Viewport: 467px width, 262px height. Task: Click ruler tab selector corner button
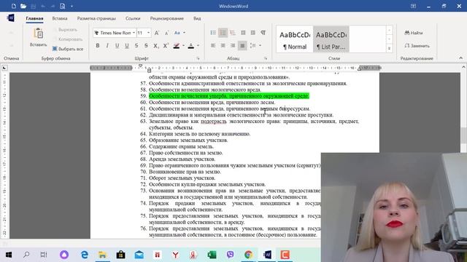4,68
